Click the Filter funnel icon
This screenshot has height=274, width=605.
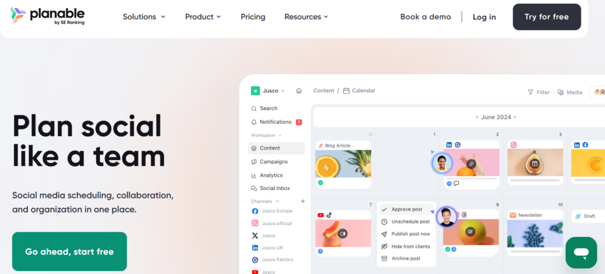point(531,92)
